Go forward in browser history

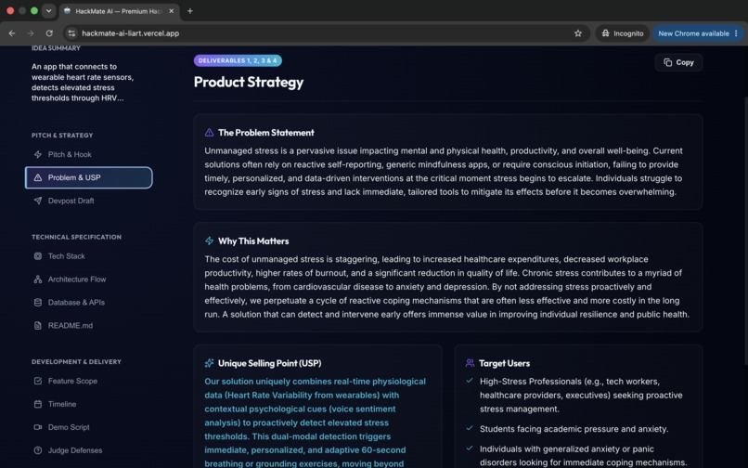pos(31,33)
